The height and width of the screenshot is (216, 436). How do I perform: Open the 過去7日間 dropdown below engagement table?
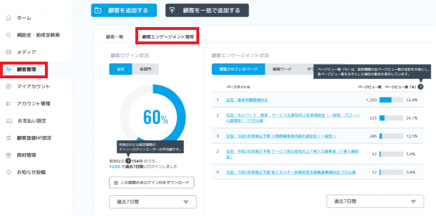coord(375,201)
